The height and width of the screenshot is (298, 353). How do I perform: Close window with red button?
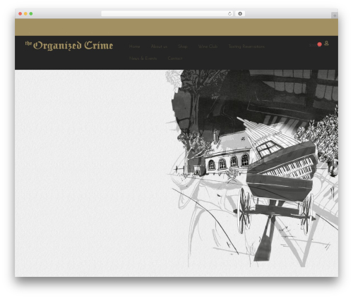tap(20, 13)
